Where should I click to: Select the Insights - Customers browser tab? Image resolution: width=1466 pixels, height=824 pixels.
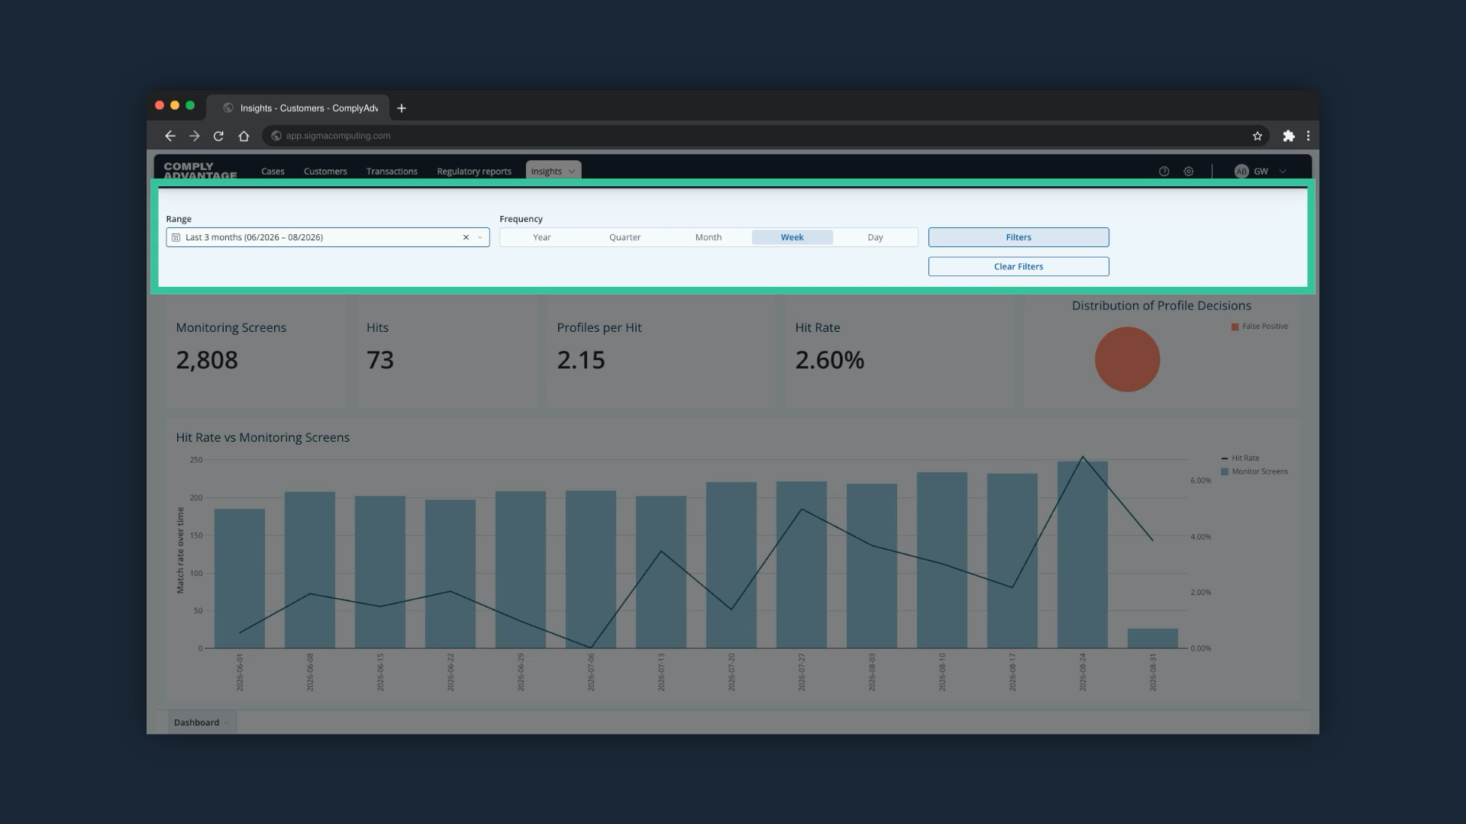(299, 108)
